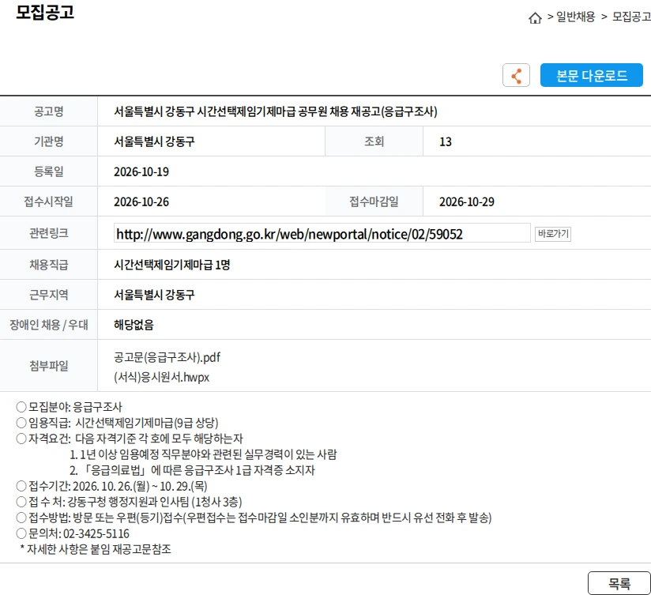Select the 모집공고 page heading
The image size is (651, 595).
pos(45,12)
